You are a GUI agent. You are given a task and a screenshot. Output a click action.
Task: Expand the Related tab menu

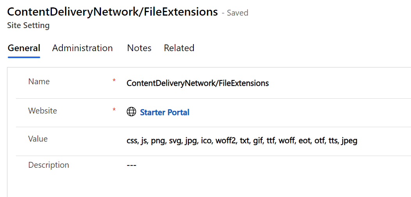point(179,48)
